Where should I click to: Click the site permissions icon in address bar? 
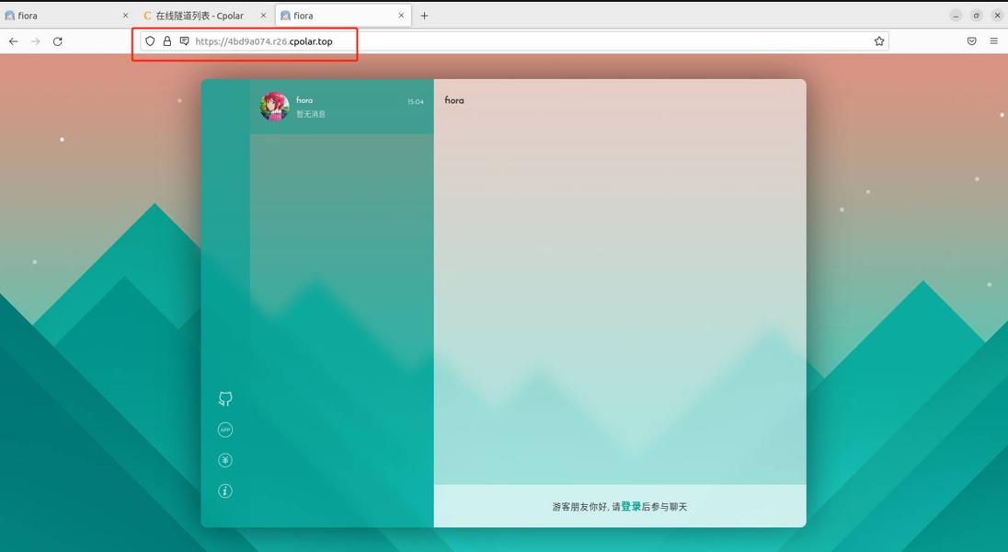pos(185,41)
